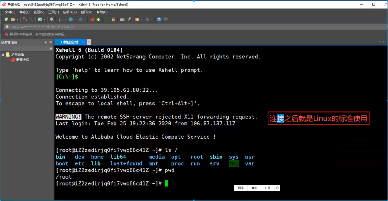Click the 'lost+found' directory name

coord(126,163)
